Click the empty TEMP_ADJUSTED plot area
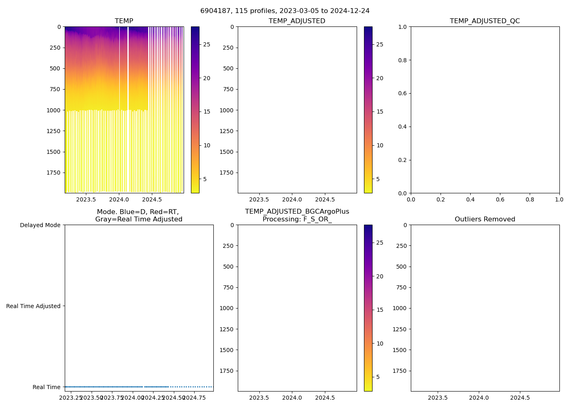Image resolution: width=570 pixels, height=407 pixels. click(x=297, y=110)
